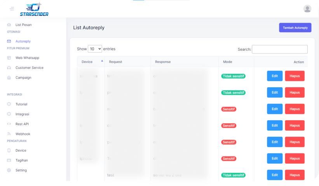Open Customer Service section
This screenshot has height=186, width=319.
tap(30, 68)
